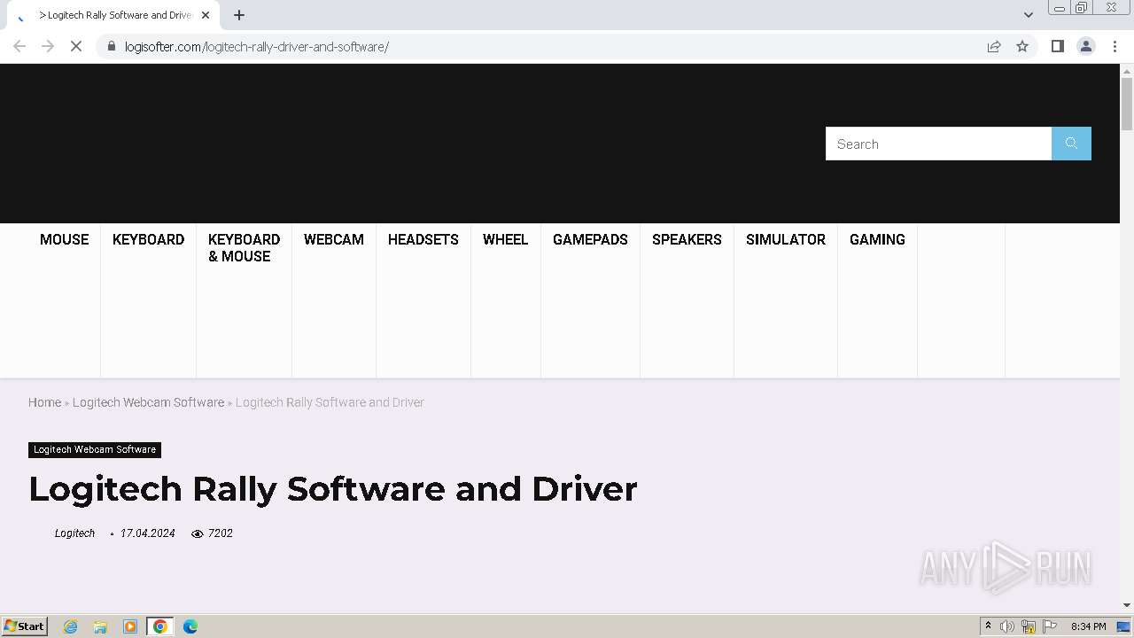Close the Logitech Rally Software tab
1134x638 pixels.
[206, 15]
